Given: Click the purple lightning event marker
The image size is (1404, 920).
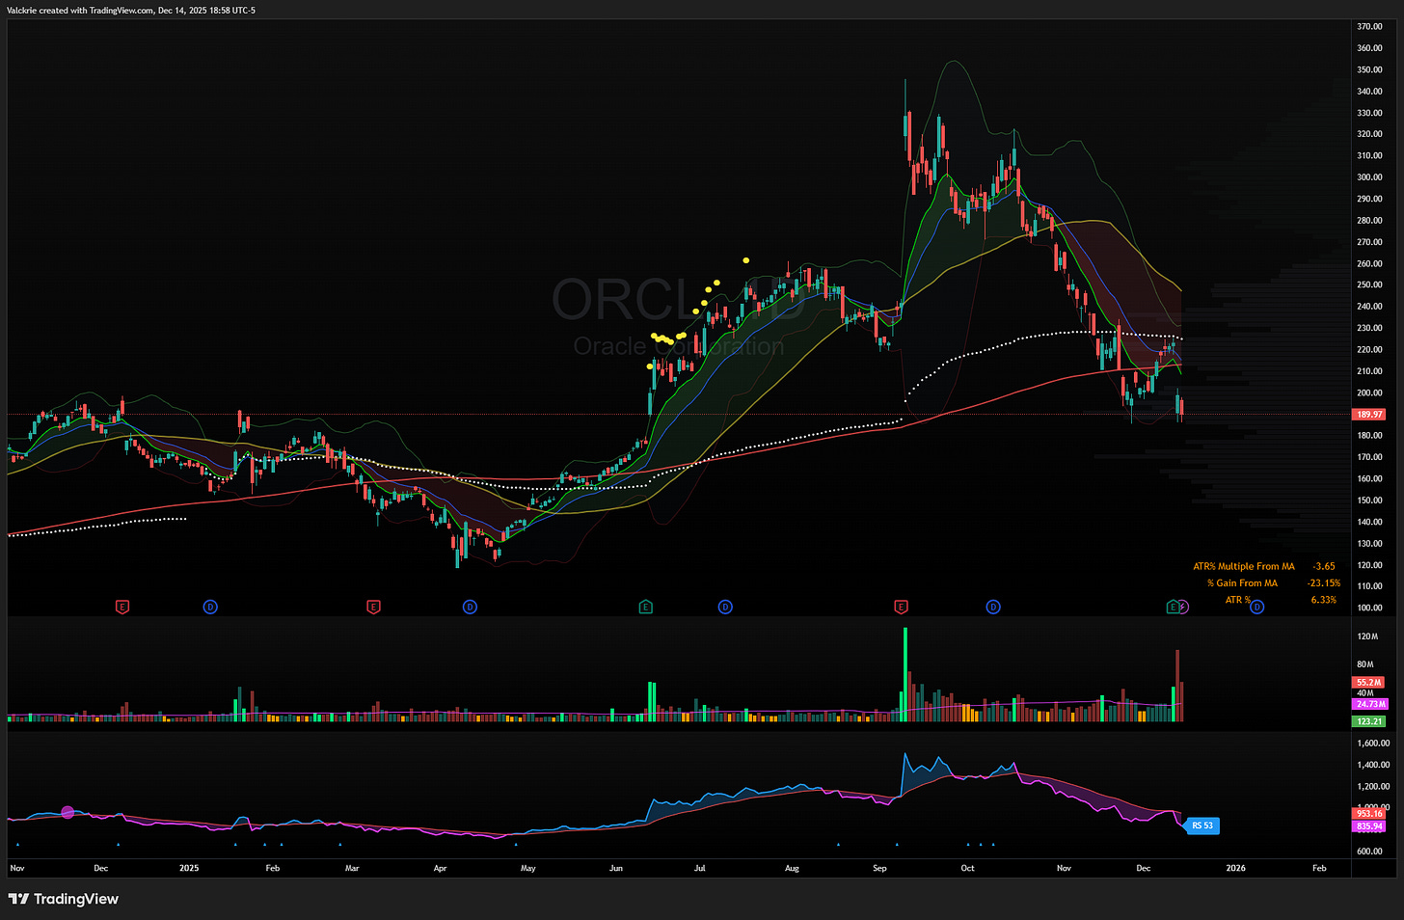Looking at the screenshot, I should 1184,607.
